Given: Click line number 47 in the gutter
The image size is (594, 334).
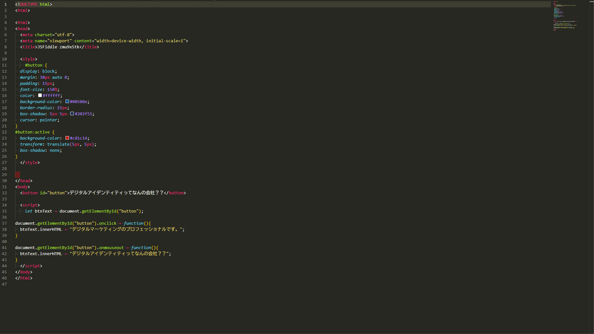Looking at the screenshot, I should [x=4, y=284].
